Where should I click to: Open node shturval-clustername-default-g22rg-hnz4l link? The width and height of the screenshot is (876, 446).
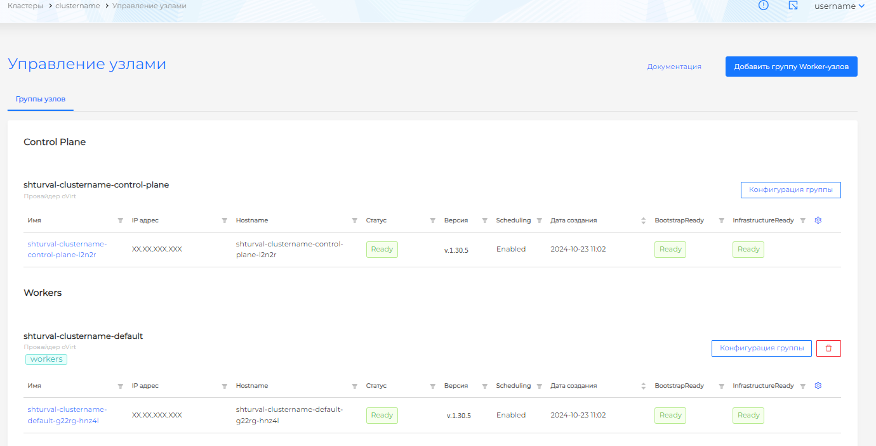[x=67, y=415]
